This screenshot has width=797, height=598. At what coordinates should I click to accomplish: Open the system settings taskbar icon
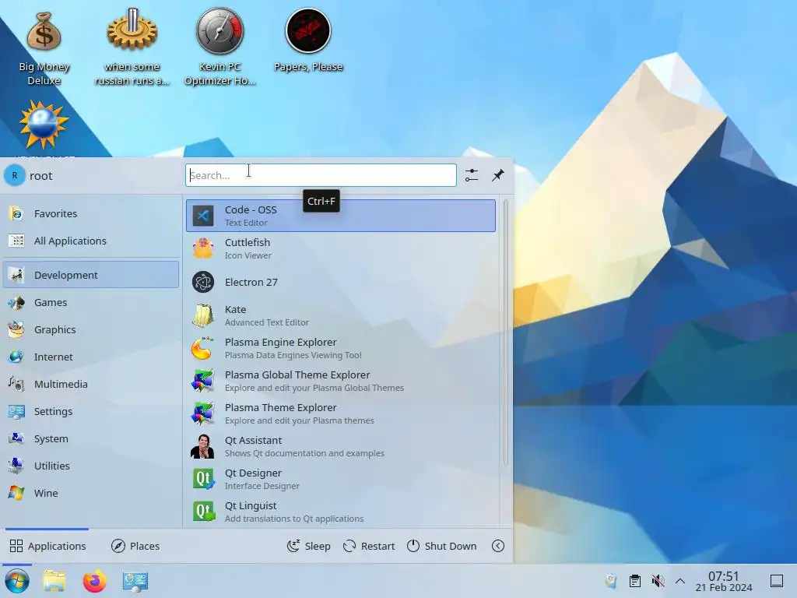[135, 581]
